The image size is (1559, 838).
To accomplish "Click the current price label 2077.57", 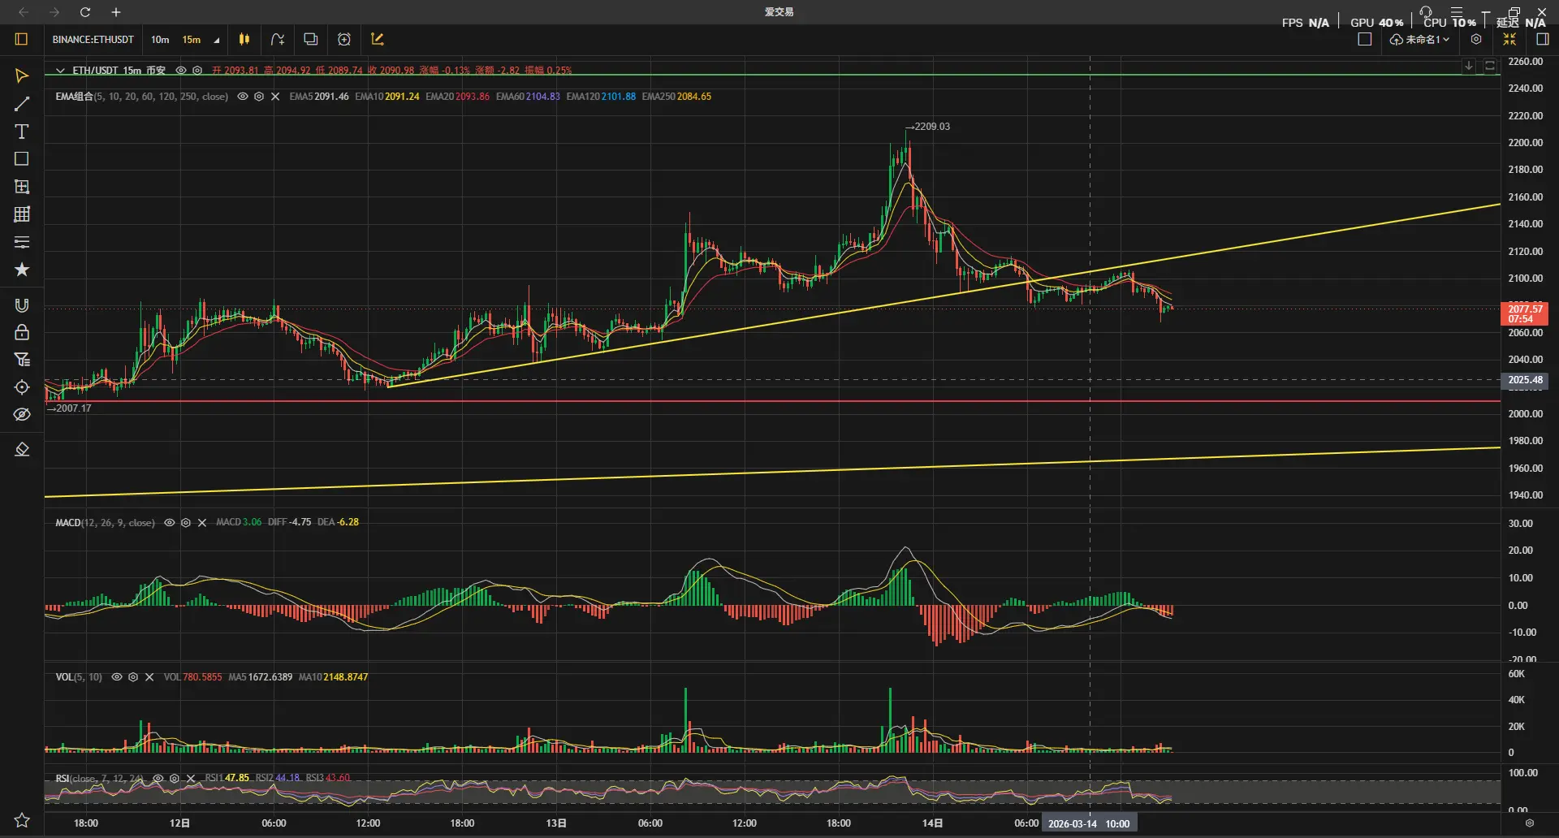I will [1525, 313].
